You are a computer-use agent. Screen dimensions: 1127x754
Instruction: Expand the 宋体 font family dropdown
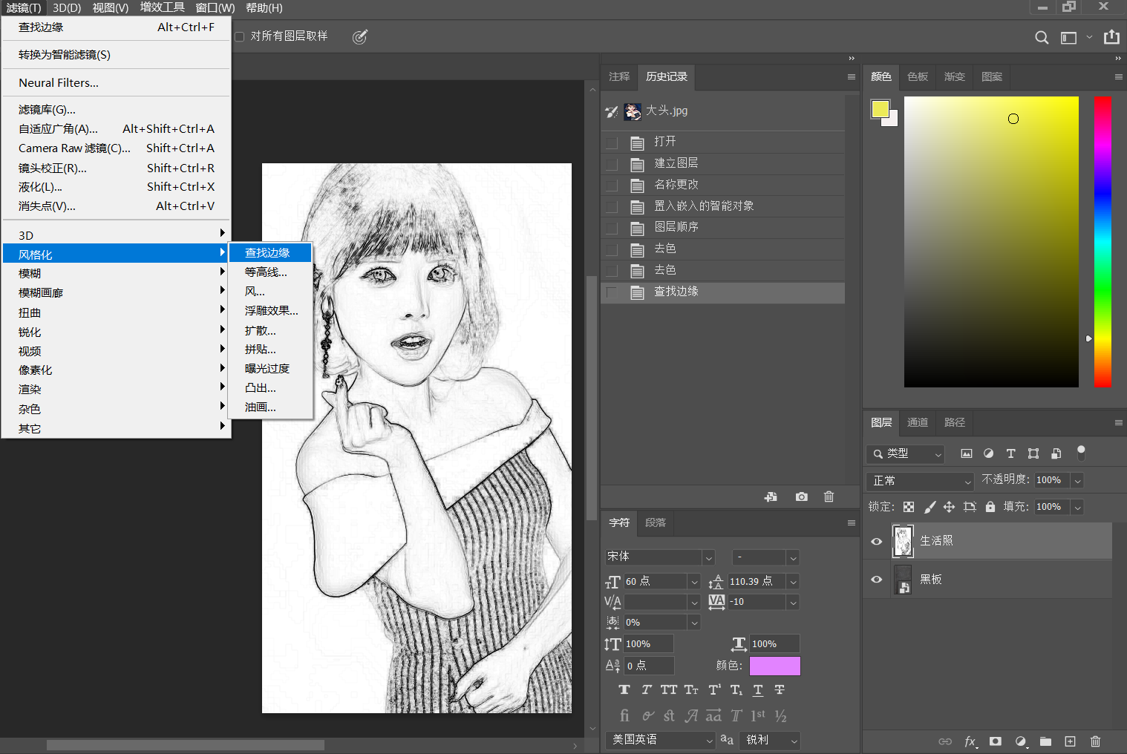coord(708,557)
